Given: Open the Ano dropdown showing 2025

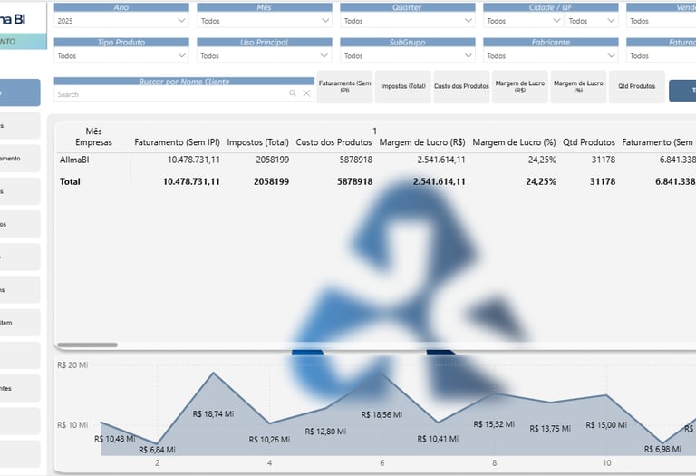Looking at the screenshot, I should (121, 21).
